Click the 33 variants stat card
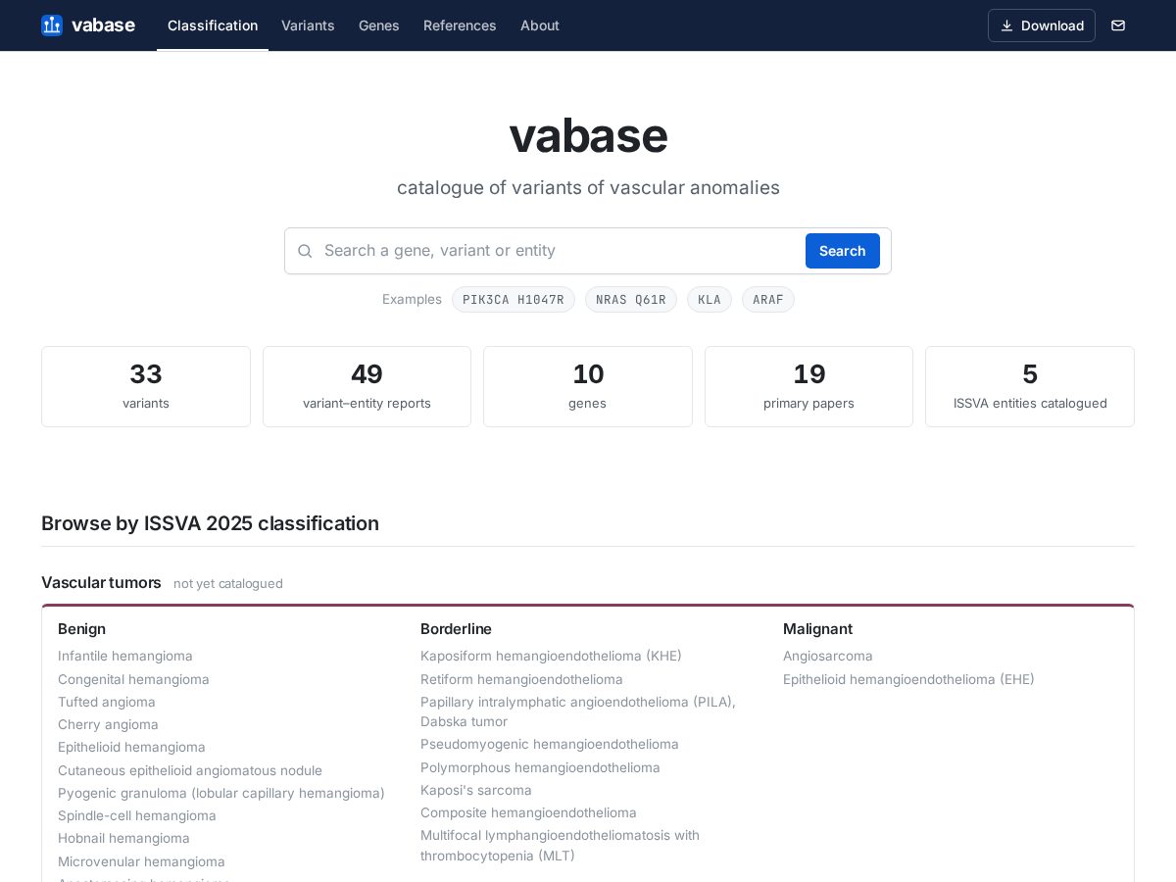Viewport: 1176px width, 882px height. click(x=146, y=386)
